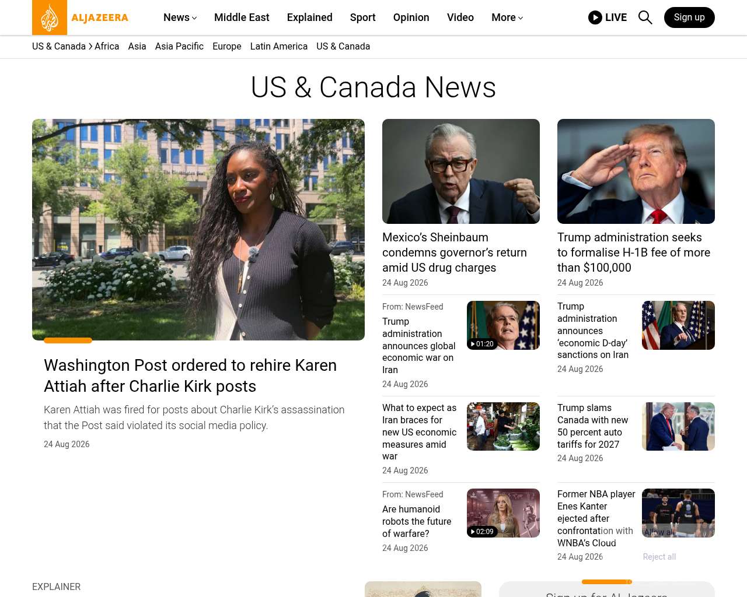Open Trump H-1B fee article headline

[x=634, y=252]
